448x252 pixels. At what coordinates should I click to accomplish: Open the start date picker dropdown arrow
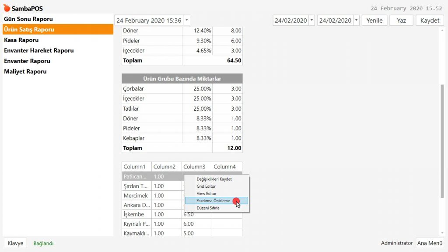[311, 21]
